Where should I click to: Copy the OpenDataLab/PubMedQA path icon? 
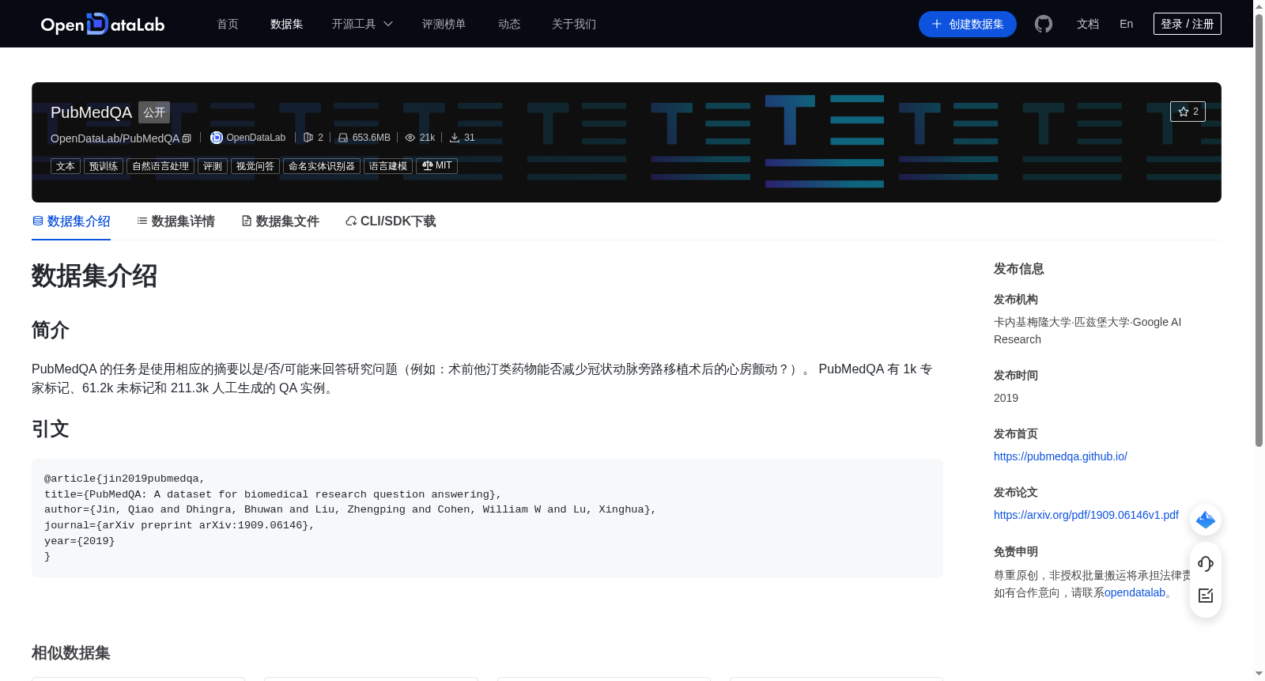tap(187, 138)
